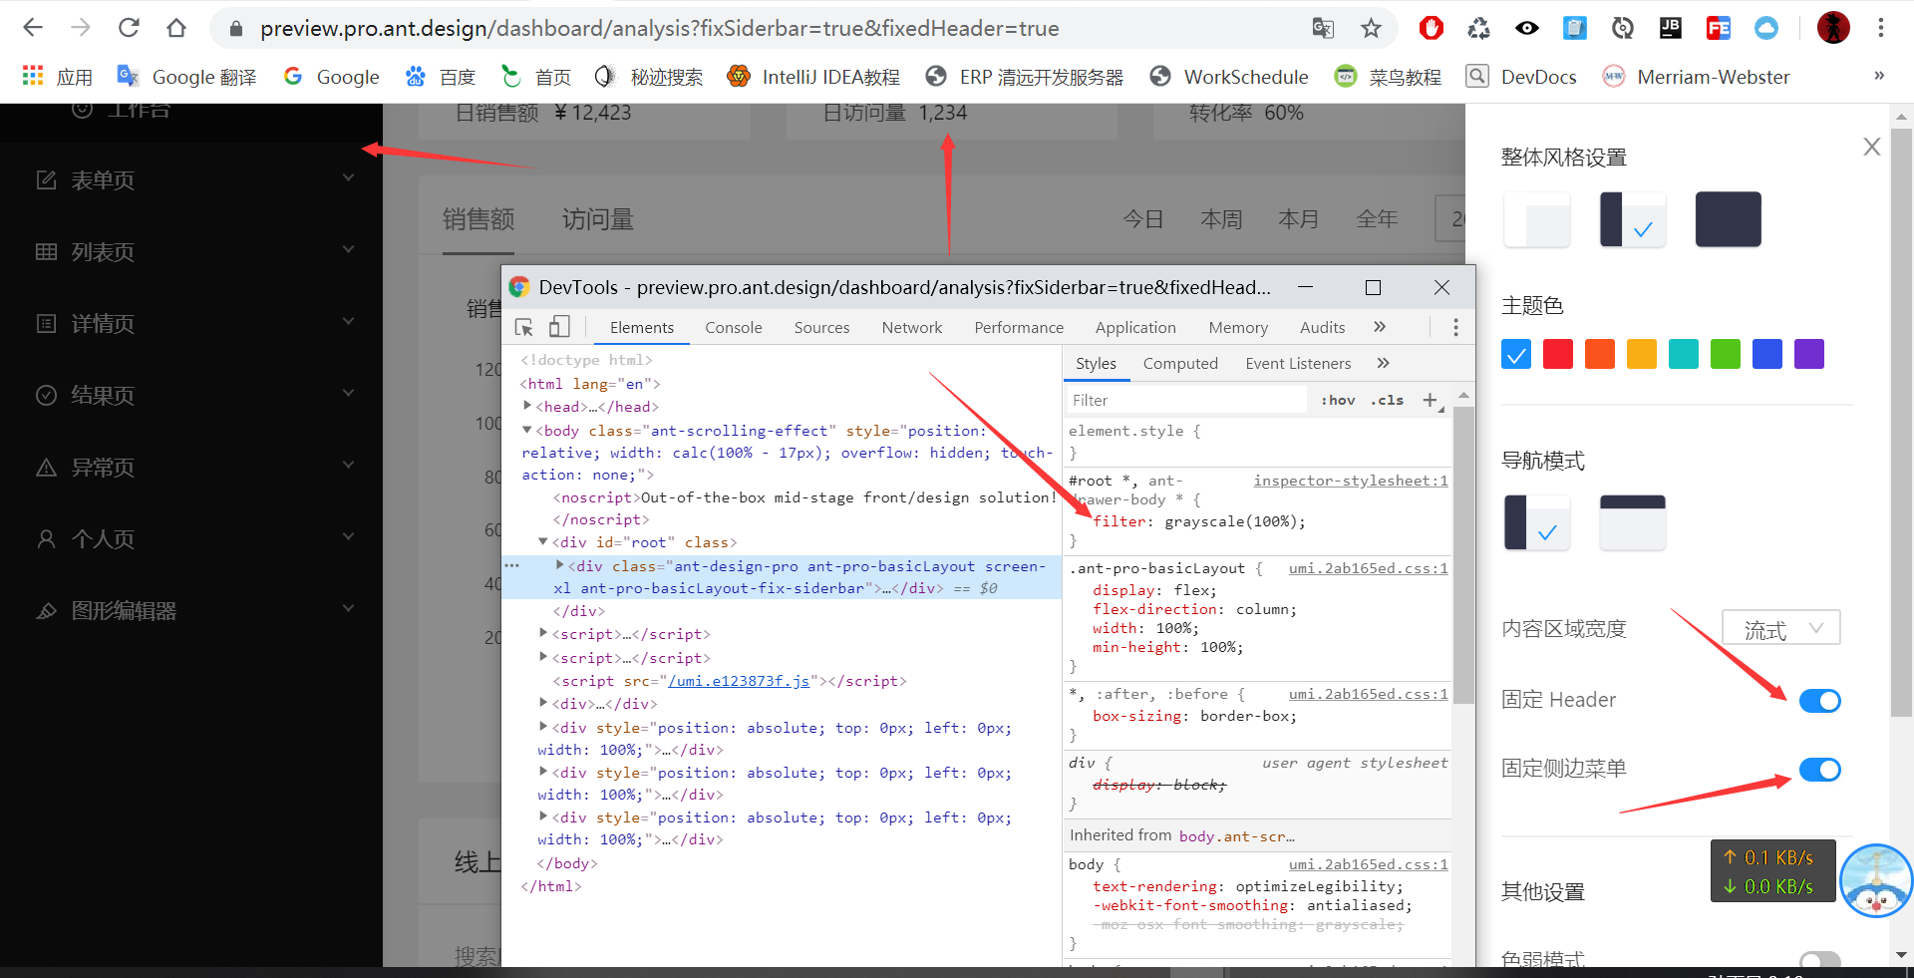Toggle the device toolbar in DevTools
1914x978 pixels.
[x=559, y=327]
